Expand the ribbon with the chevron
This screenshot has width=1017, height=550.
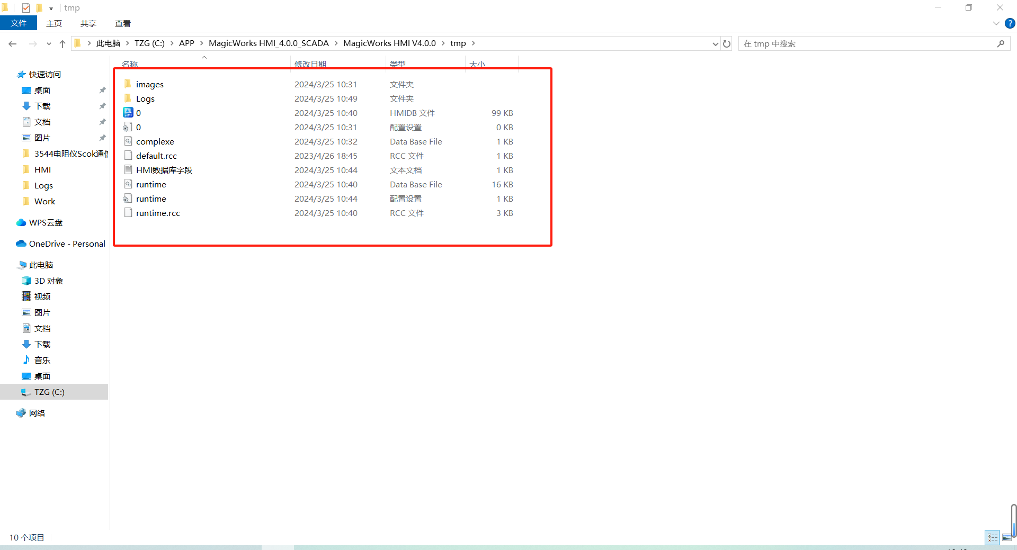pos(996,23)
